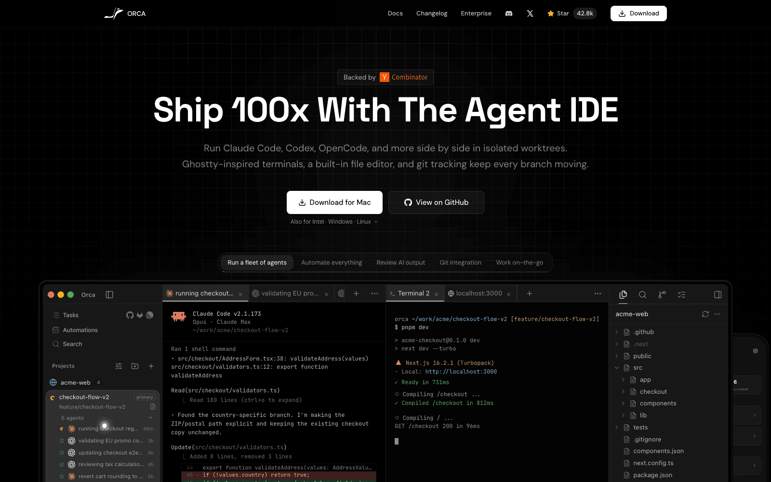Add a new terminal tab with plus
The height and width of the screenshot is (482, 771).
coord(529,294)
